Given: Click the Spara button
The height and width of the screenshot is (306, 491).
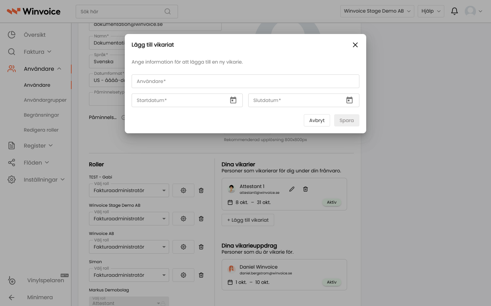Looking at the screenshot, I should tap(347, 120).
